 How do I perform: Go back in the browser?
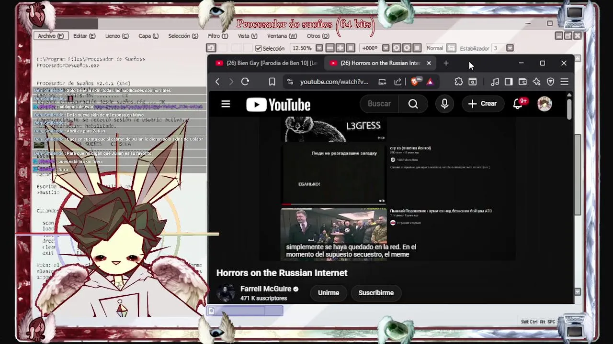(217, 82)
